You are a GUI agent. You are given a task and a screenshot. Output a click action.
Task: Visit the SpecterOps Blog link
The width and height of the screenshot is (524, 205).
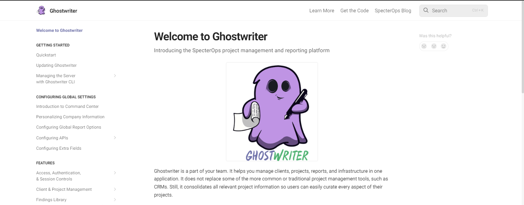(x=393, y=11)
